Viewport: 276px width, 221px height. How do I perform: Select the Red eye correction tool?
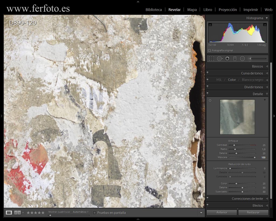click(227, 59)
